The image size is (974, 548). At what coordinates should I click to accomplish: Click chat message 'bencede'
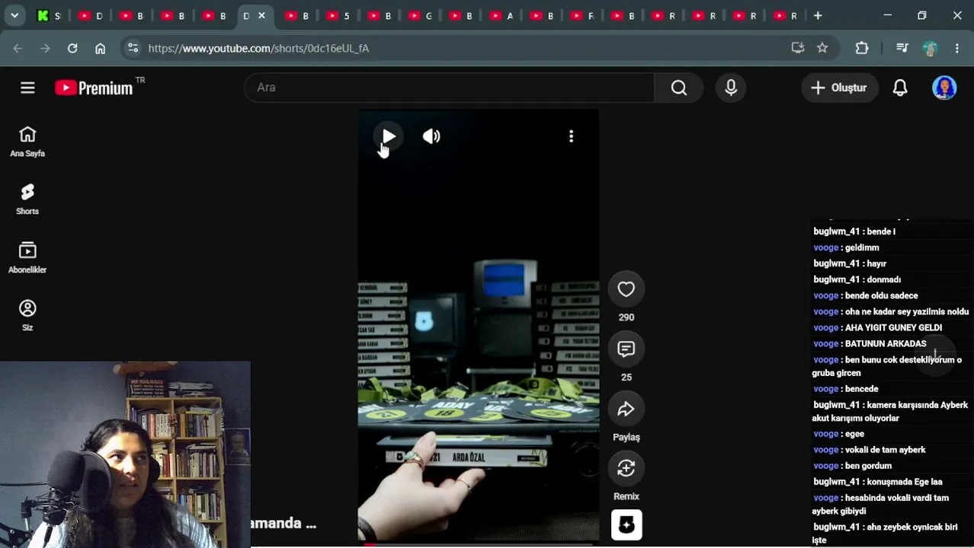click(862, 389)
